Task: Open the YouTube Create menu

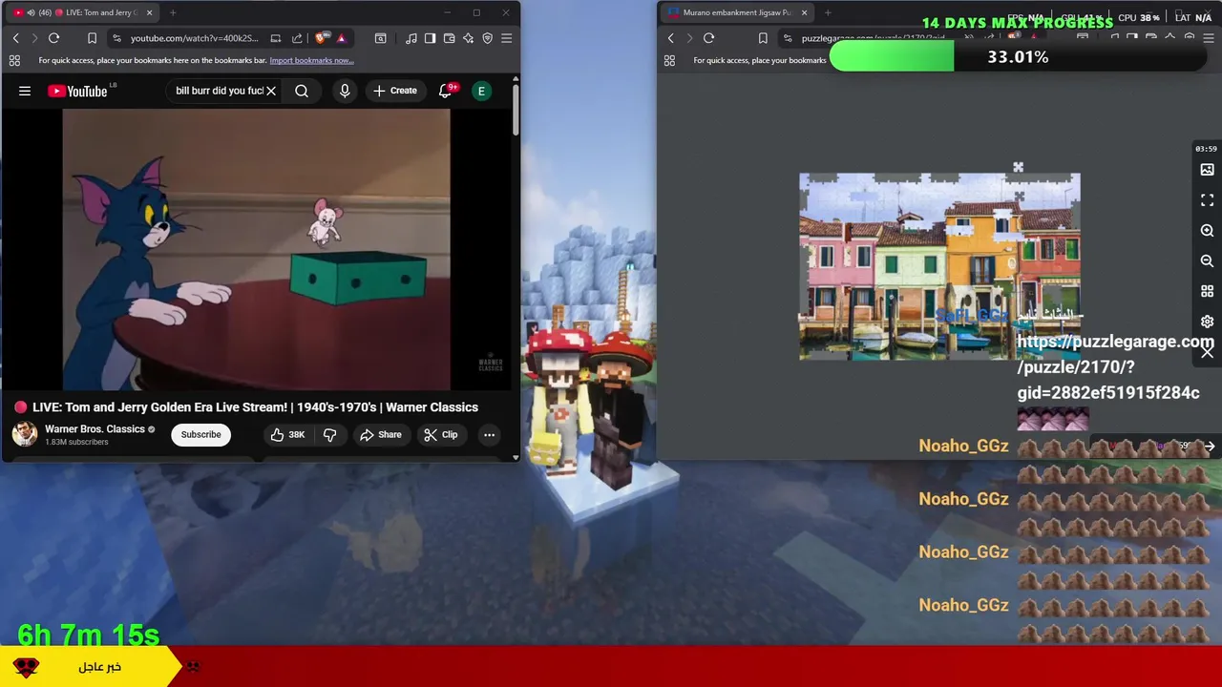Action: pyautogui.click(x=395, y=91)
